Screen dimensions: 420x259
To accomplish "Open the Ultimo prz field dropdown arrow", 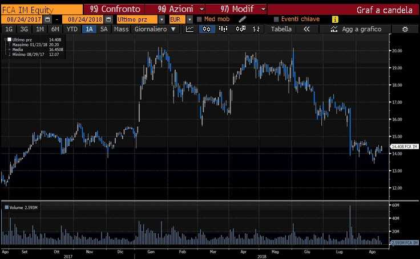I will pos(161,19).
